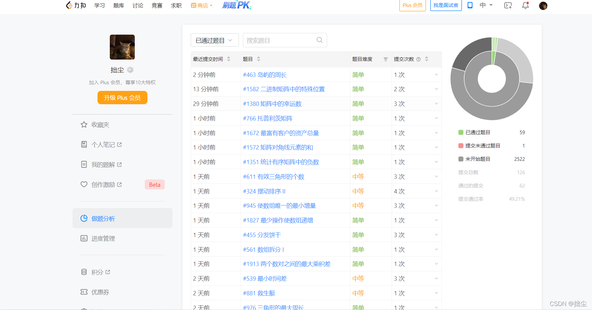This screenshot has width=592, height=310.
Task: Open the 已通过题目 filter dropdown
Action: (215, 40)
